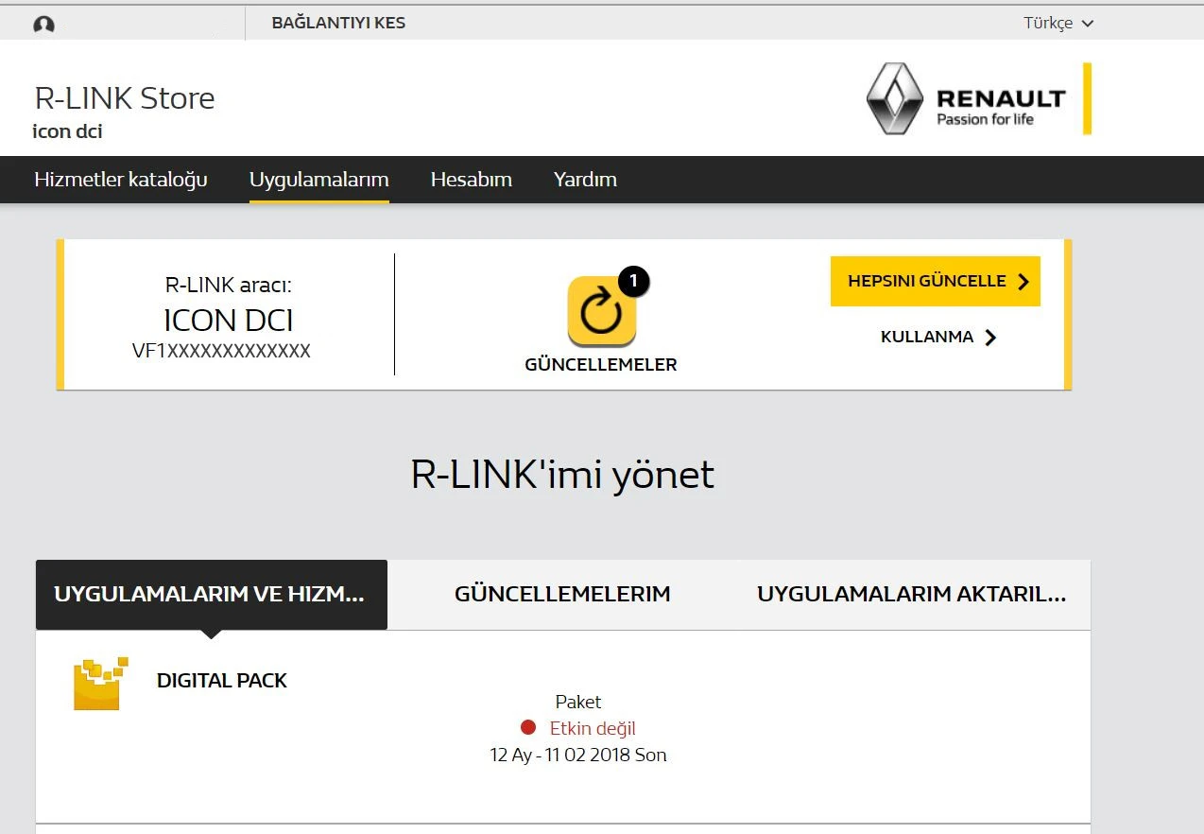Click the icon dci subtitle under the store title

pyautogui.click(x=67, y=131)
